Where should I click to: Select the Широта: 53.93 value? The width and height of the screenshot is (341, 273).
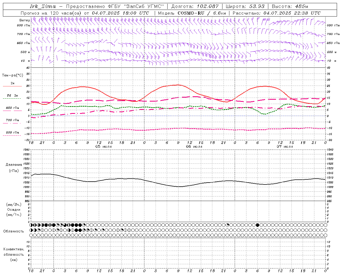pos(245,6)
